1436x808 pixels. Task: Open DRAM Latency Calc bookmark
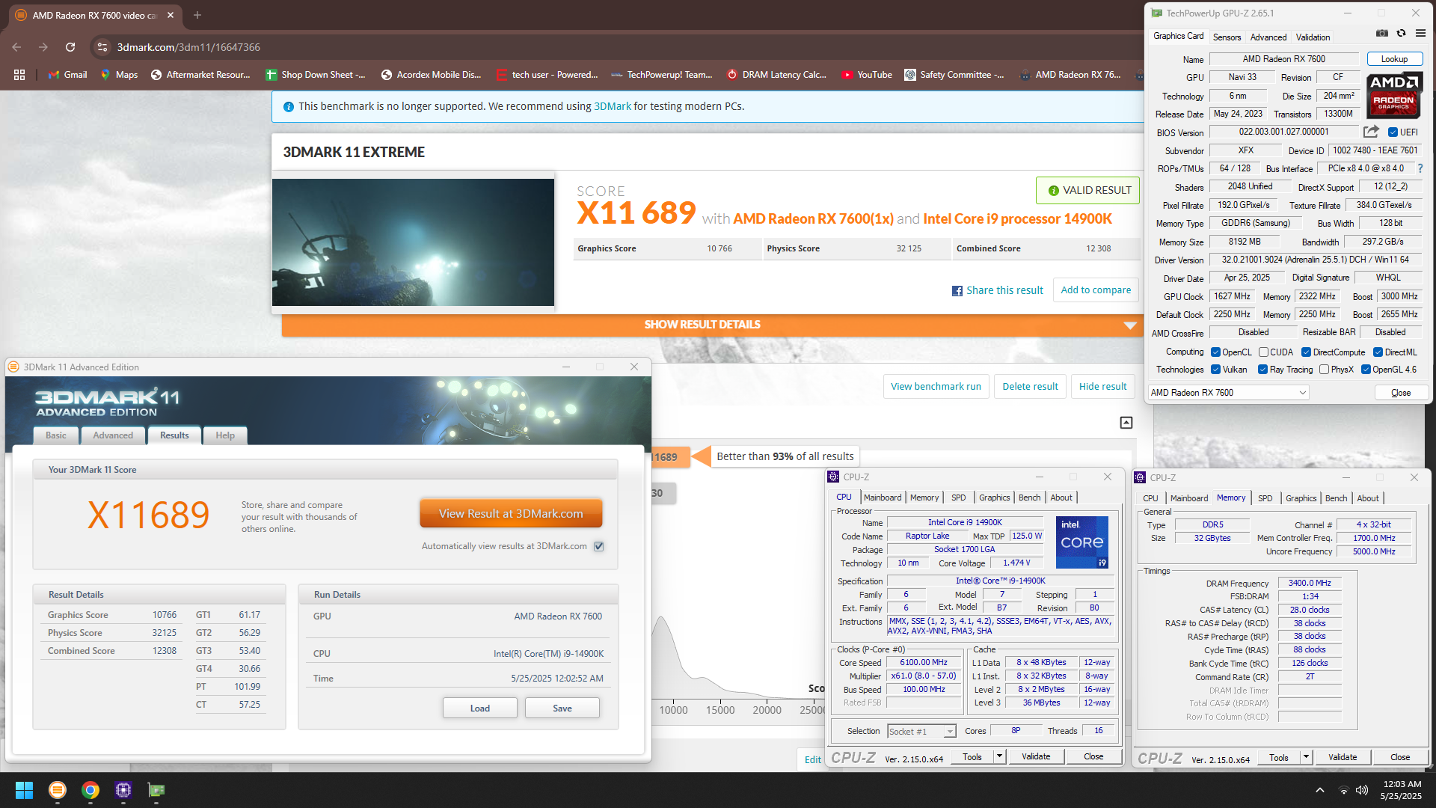point(776,75)
